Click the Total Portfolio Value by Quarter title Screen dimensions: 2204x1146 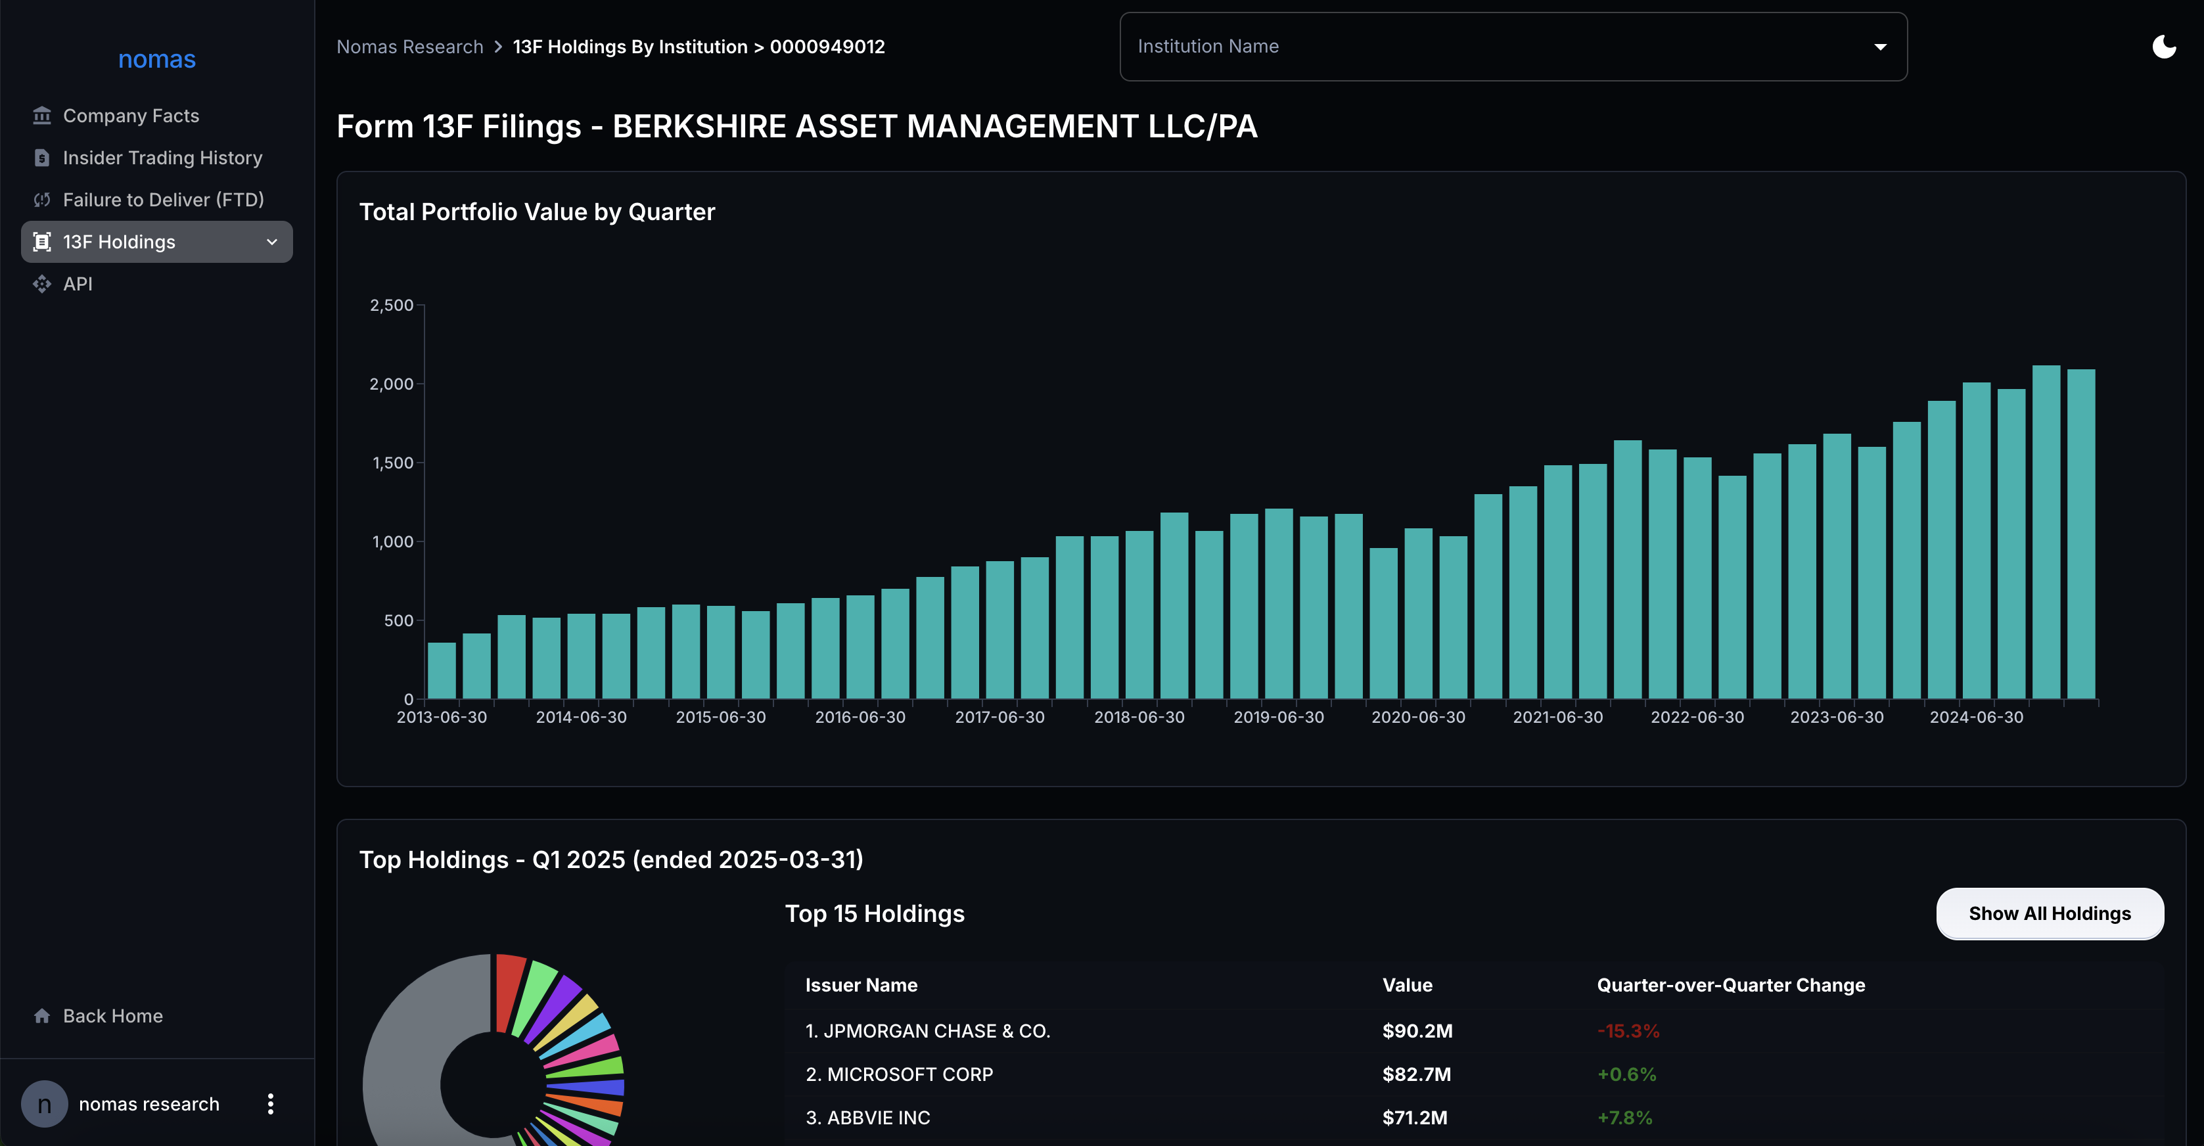[538, 212]
